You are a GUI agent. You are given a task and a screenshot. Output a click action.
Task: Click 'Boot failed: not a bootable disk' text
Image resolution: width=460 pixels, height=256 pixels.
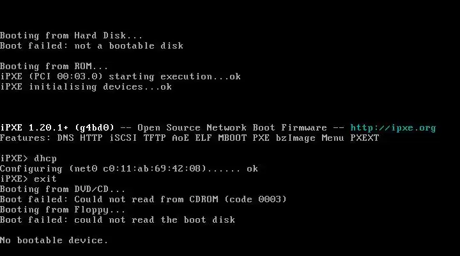[91, 46]
